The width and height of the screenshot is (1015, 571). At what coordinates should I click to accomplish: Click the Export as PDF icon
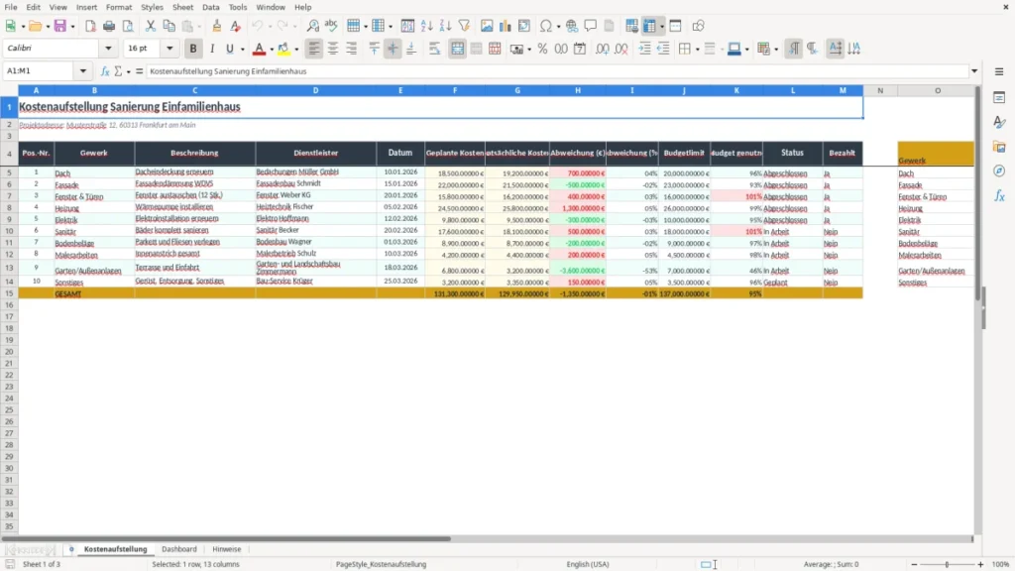click(x=90, y=26)
